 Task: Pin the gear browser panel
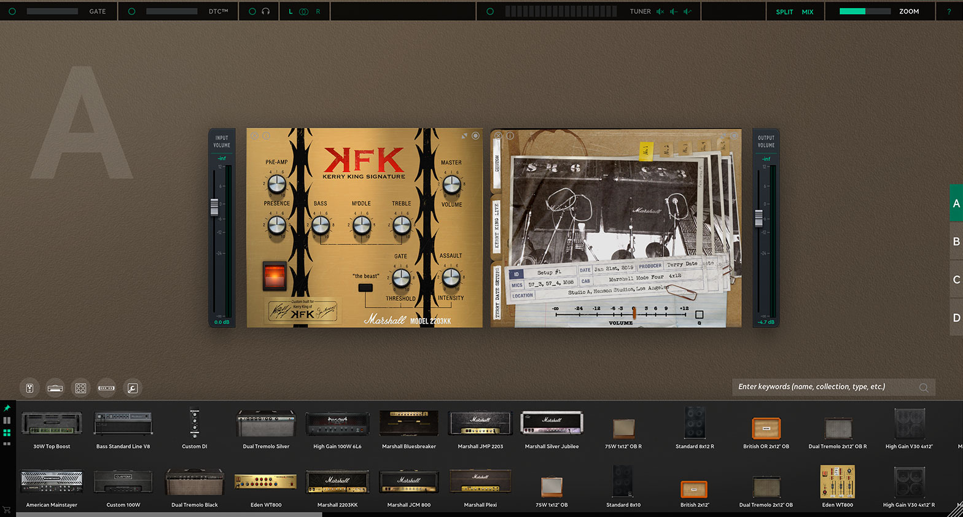(7, 408)
